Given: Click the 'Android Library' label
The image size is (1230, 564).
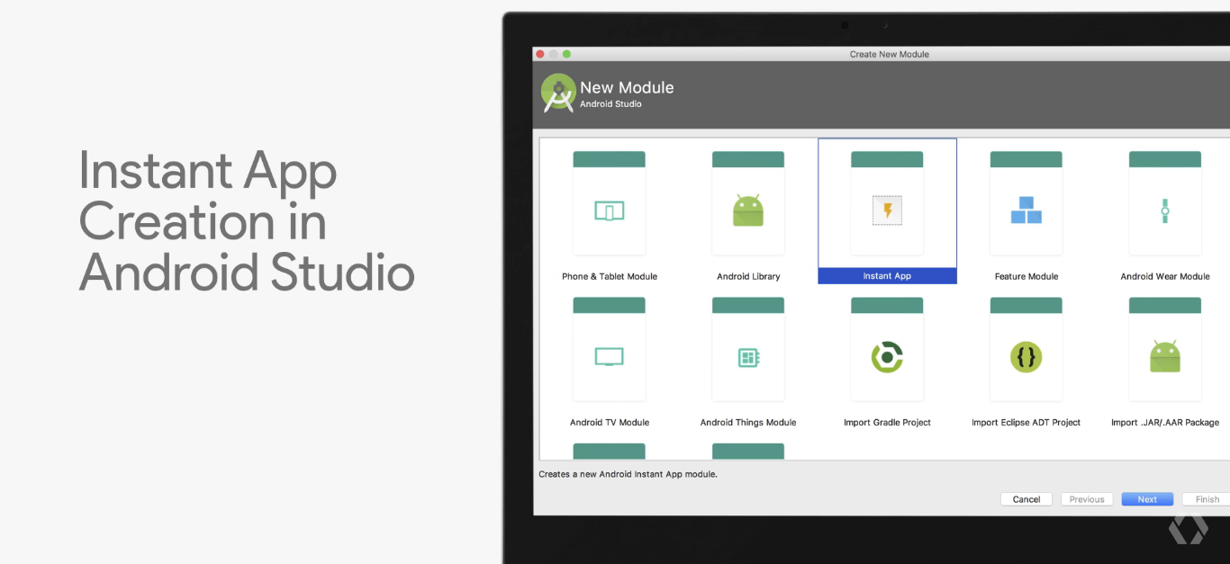Looking at the screenshot, I should pyautogui.click(x=748, y=276).
